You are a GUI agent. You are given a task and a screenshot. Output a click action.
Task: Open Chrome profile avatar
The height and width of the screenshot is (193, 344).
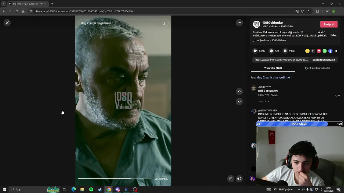pyautogui.click(x=334, y=11)
